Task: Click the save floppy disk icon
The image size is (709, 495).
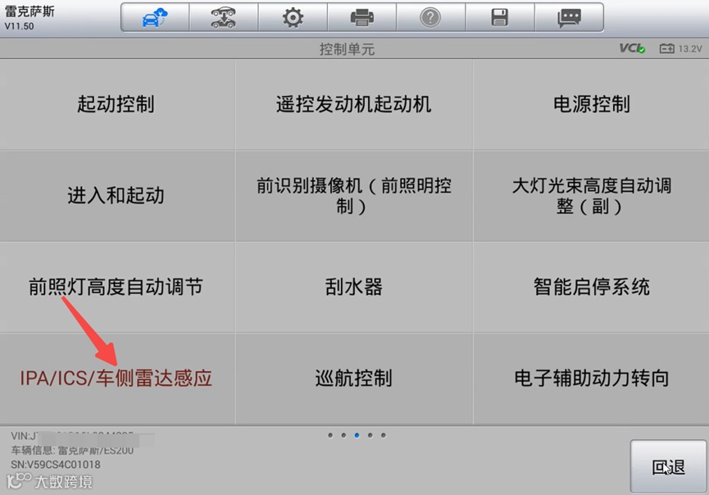Action: 500,18
